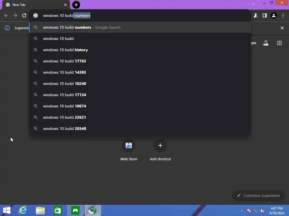Viewport: 289px width, 216px height.
Task: Dismiss the Supermium info bar
Action: click(x=282, y=28)
